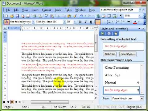Open the Window menu

coord(80,10)
